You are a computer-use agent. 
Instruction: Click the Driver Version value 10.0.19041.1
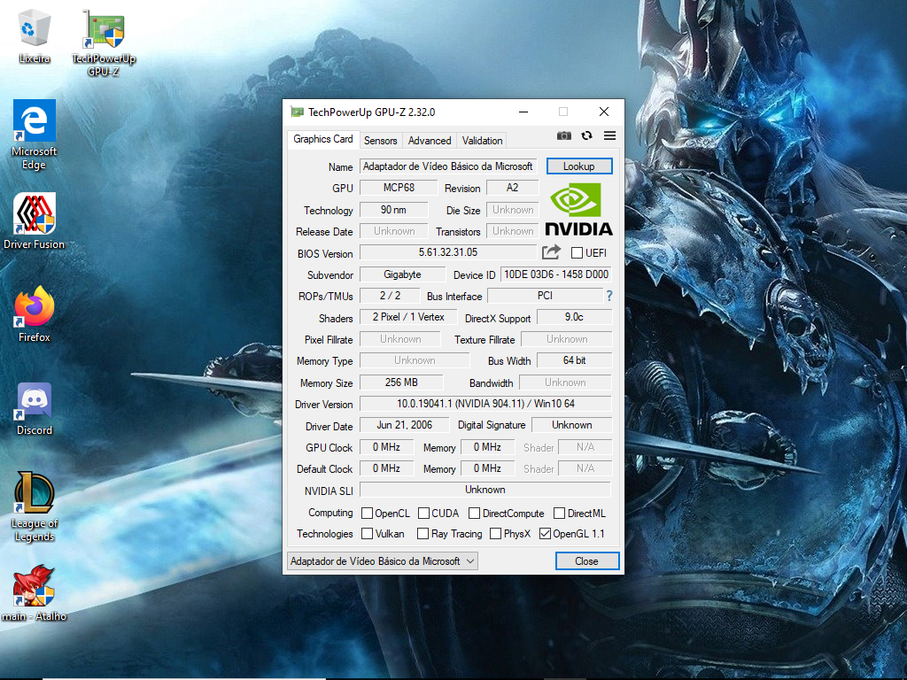pos(486,404)
